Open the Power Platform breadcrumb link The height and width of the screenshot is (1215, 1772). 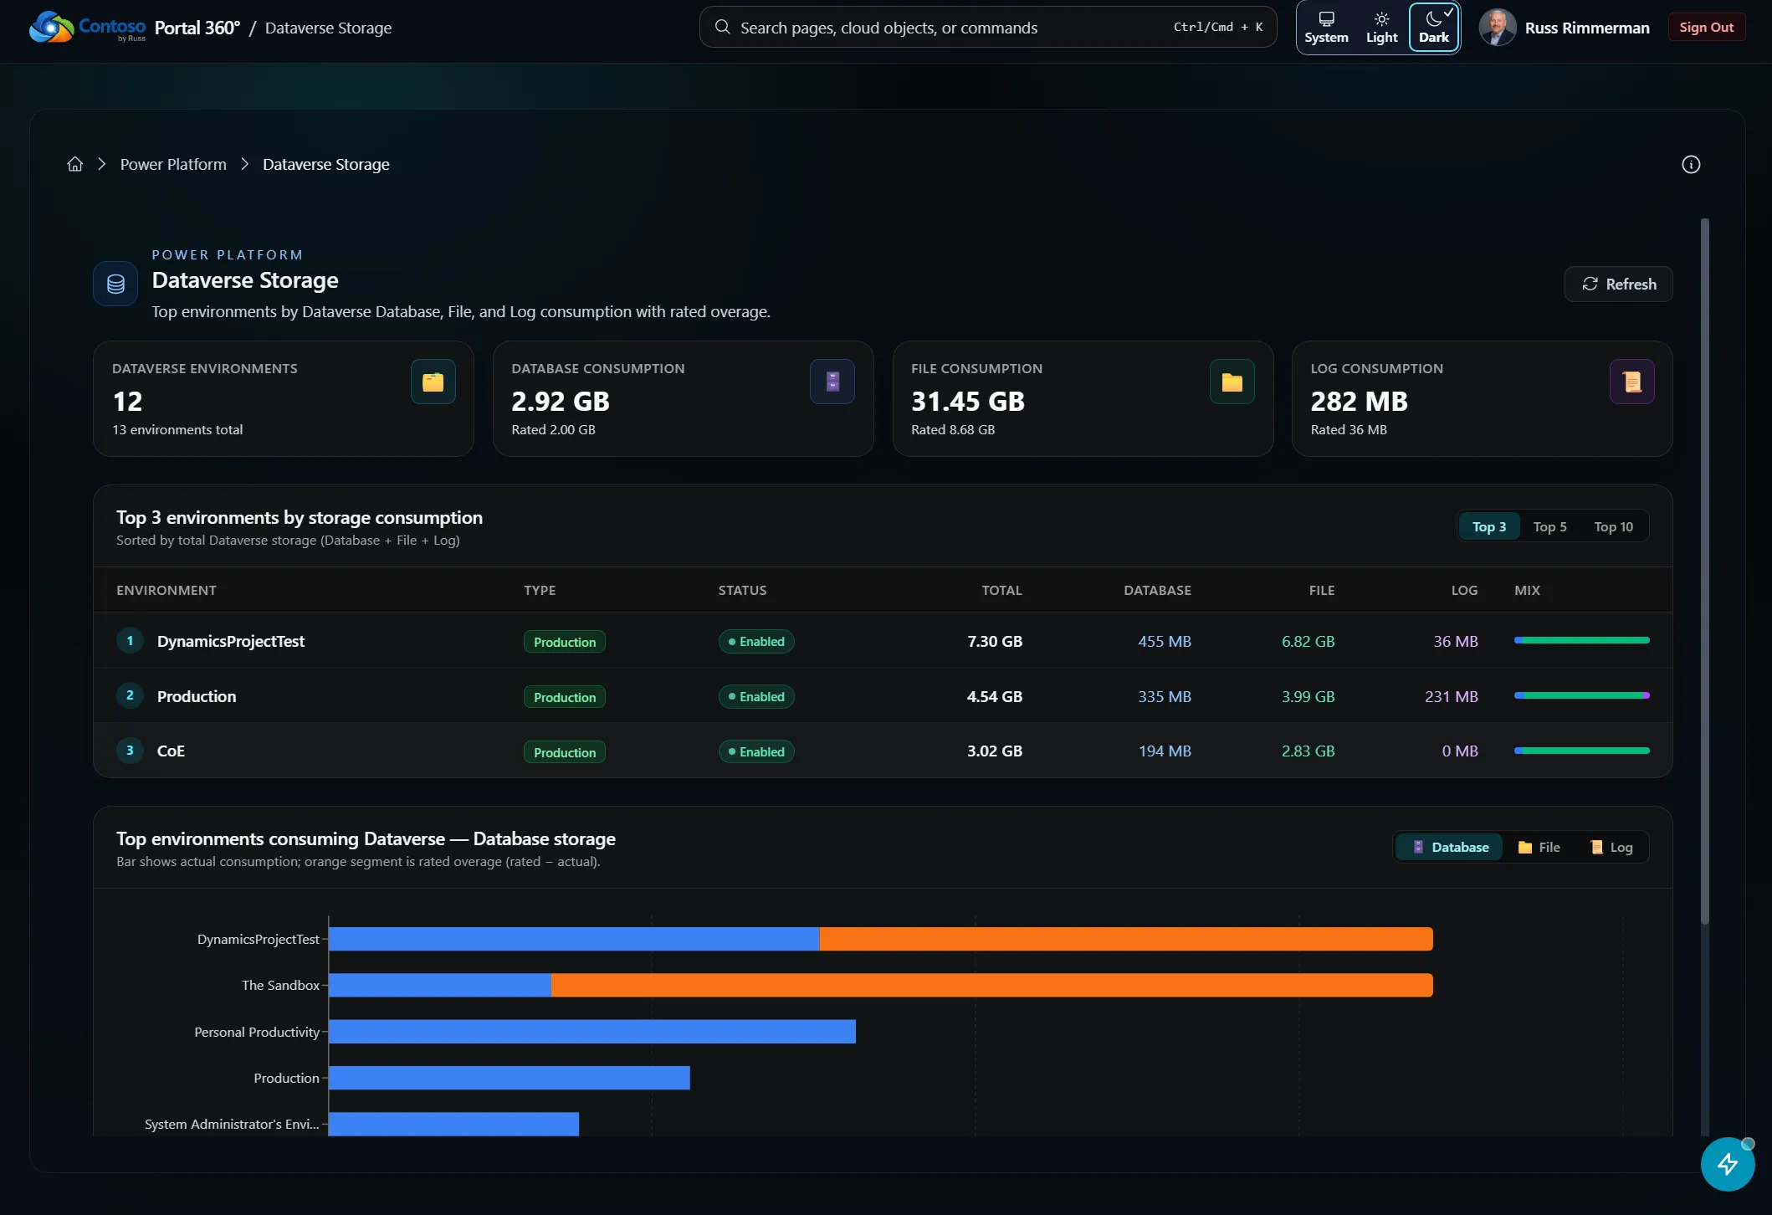tap(173, 164)
